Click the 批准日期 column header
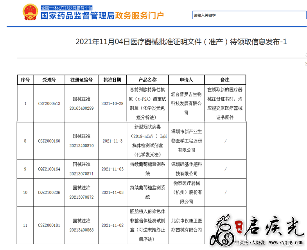This screenshot has height=250, width=307. coord(112,80)
